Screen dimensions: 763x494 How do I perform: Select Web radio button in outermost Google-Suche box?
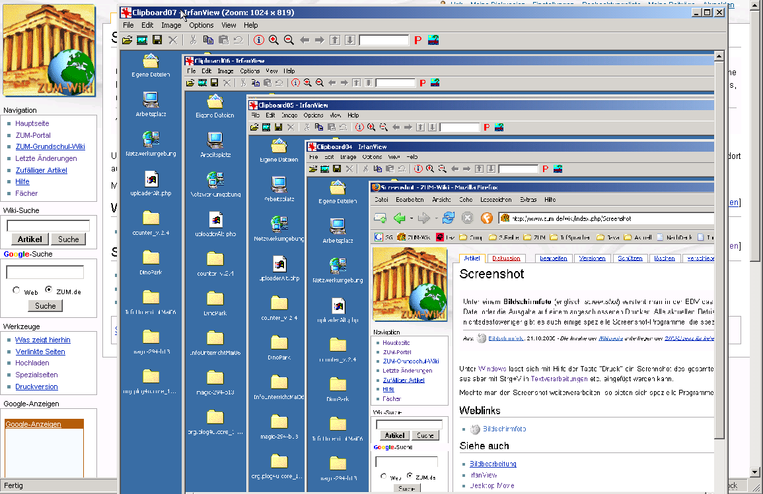tap(17, 291)
